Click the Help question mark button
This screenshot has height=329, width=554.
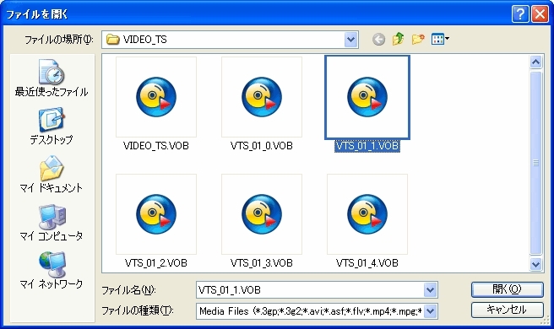click(520, 14)
